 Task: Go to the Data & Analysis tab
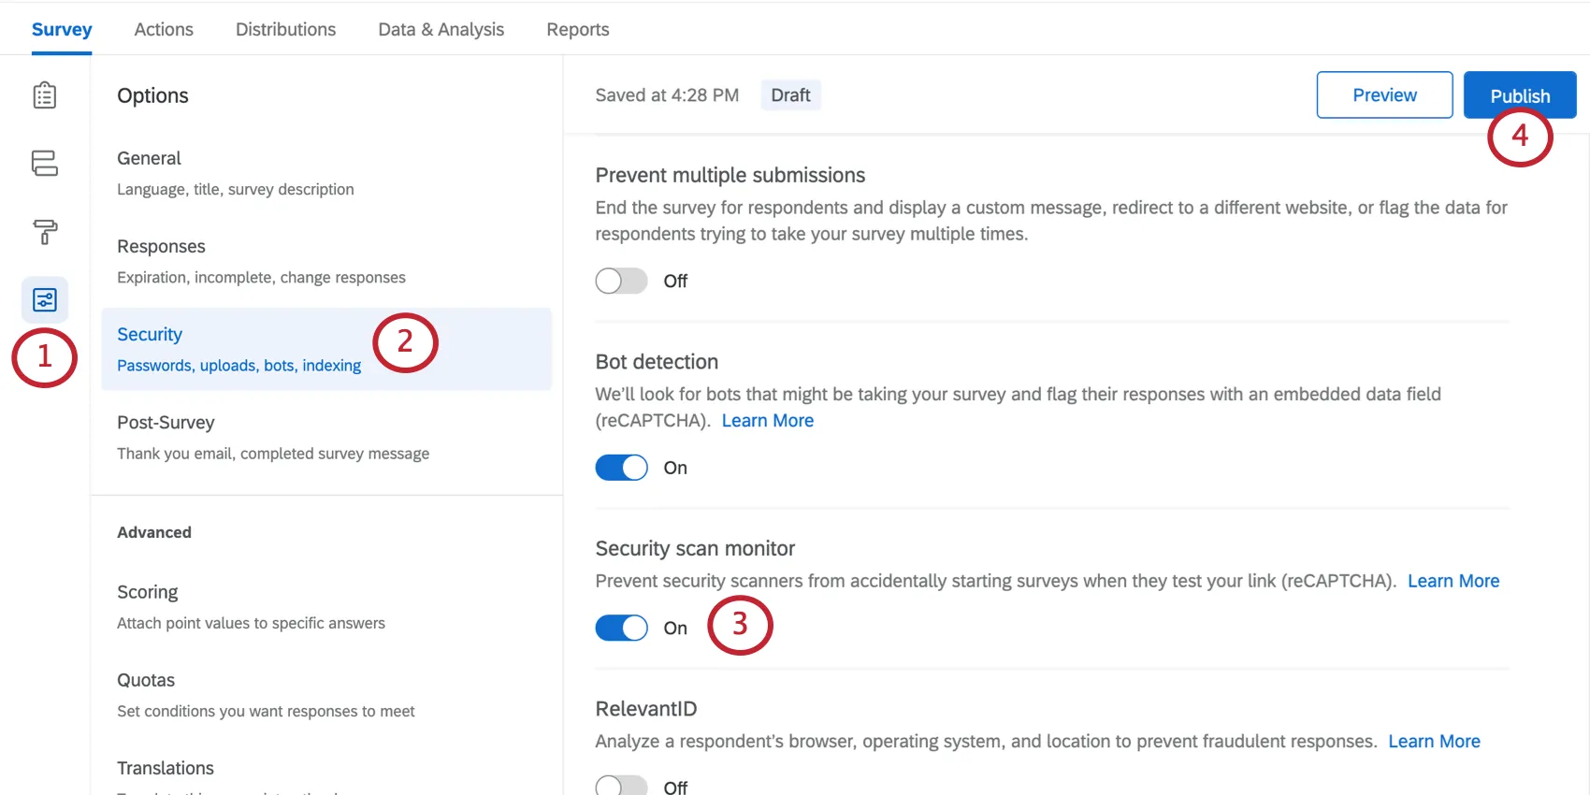click(x=441, y=29)
